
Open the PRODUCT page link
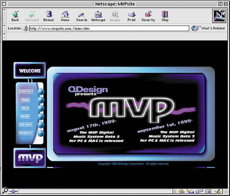coord(26,133)
